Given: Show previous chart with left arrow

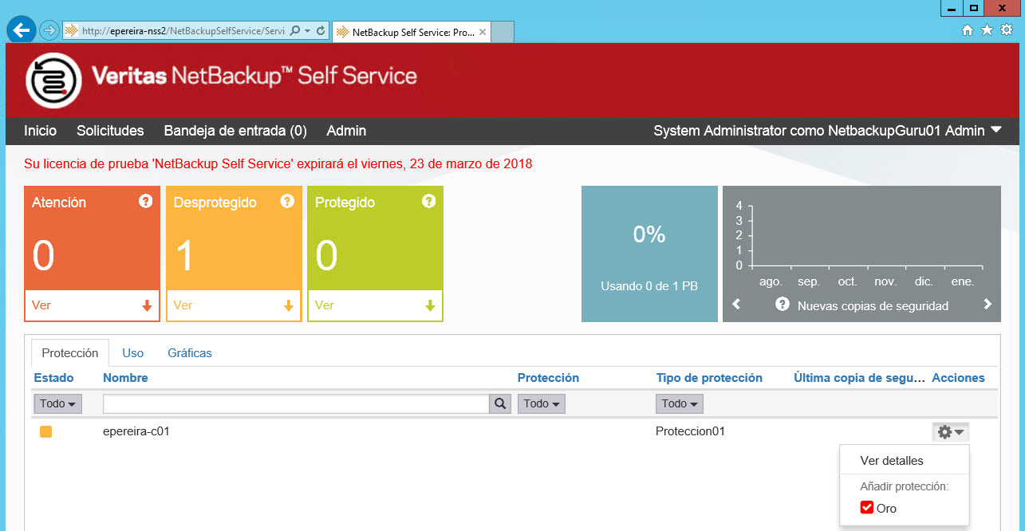Looking at the screenshot, I should point(736,305).
